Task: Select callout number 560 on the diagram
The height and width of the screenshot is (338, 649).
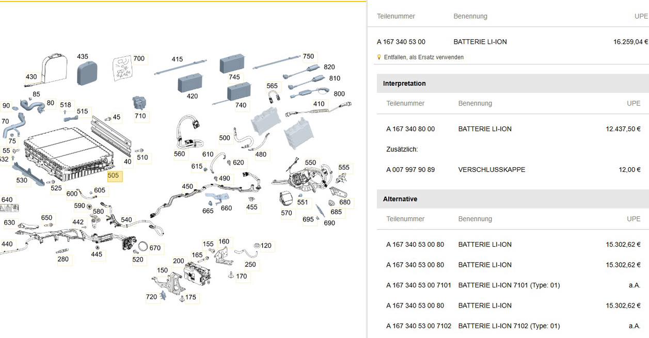Action: point(179,154)
